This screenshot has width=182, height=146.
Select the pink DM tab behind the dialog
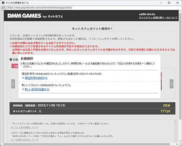pyautogui.click(x=15, y=66)
